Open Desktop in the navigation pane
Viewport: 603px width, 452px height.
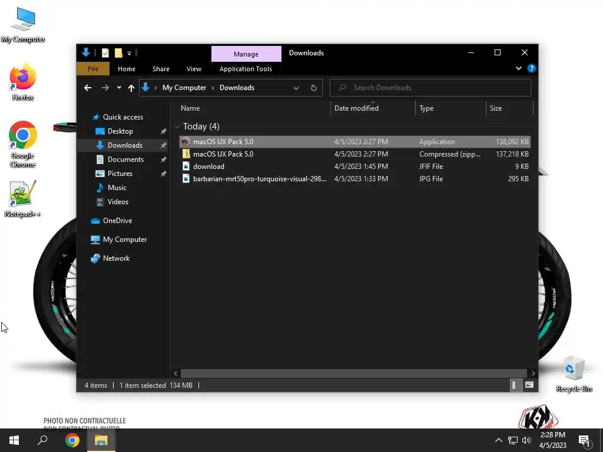(120, 131)
